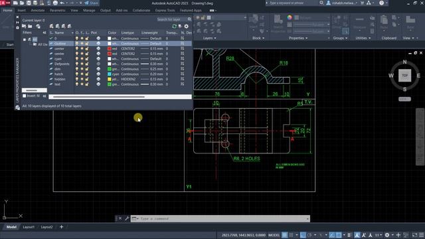Turn off the hatch layer lightbulb

77,74
